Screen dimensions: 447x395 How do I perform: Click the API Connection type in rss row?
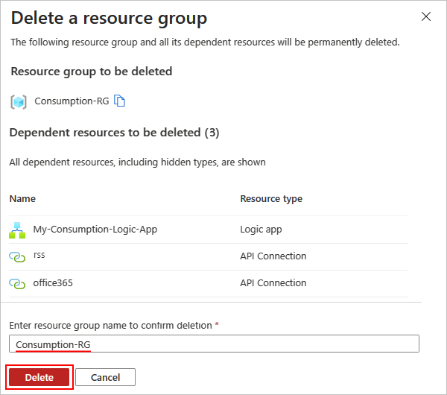click(x=273, y=256)
